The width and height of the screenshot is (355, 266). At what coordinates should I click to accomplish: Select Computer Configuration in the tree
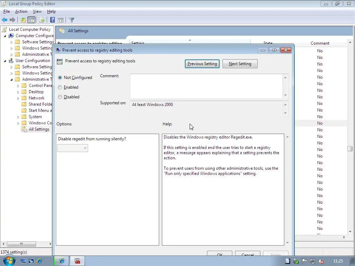pyautogui.click(x=34, y=36)
